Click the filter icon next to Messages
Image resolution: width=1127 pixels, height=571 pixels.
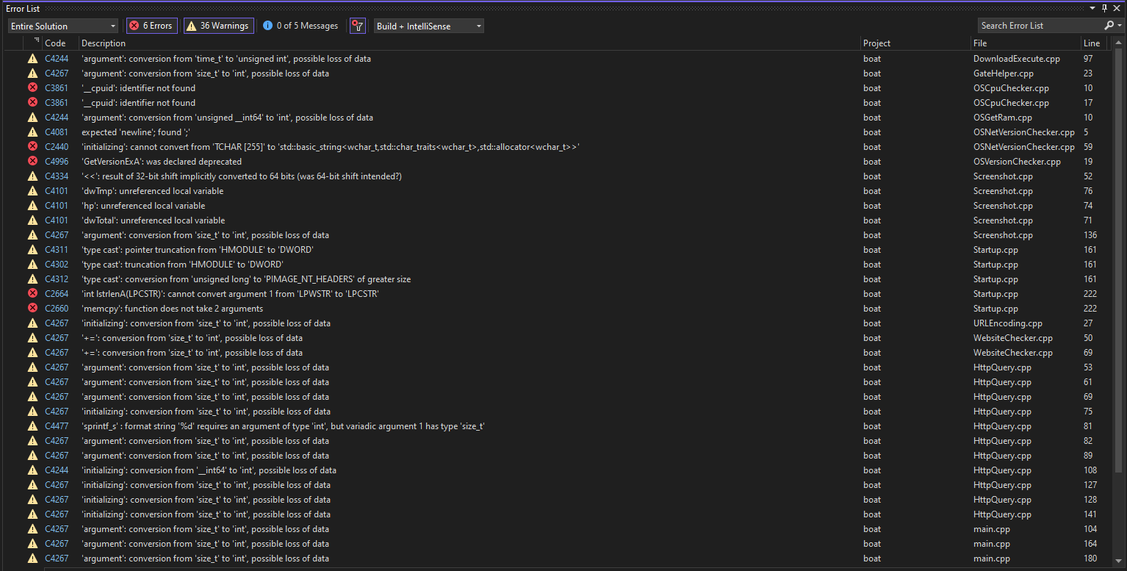pos(358,25)
